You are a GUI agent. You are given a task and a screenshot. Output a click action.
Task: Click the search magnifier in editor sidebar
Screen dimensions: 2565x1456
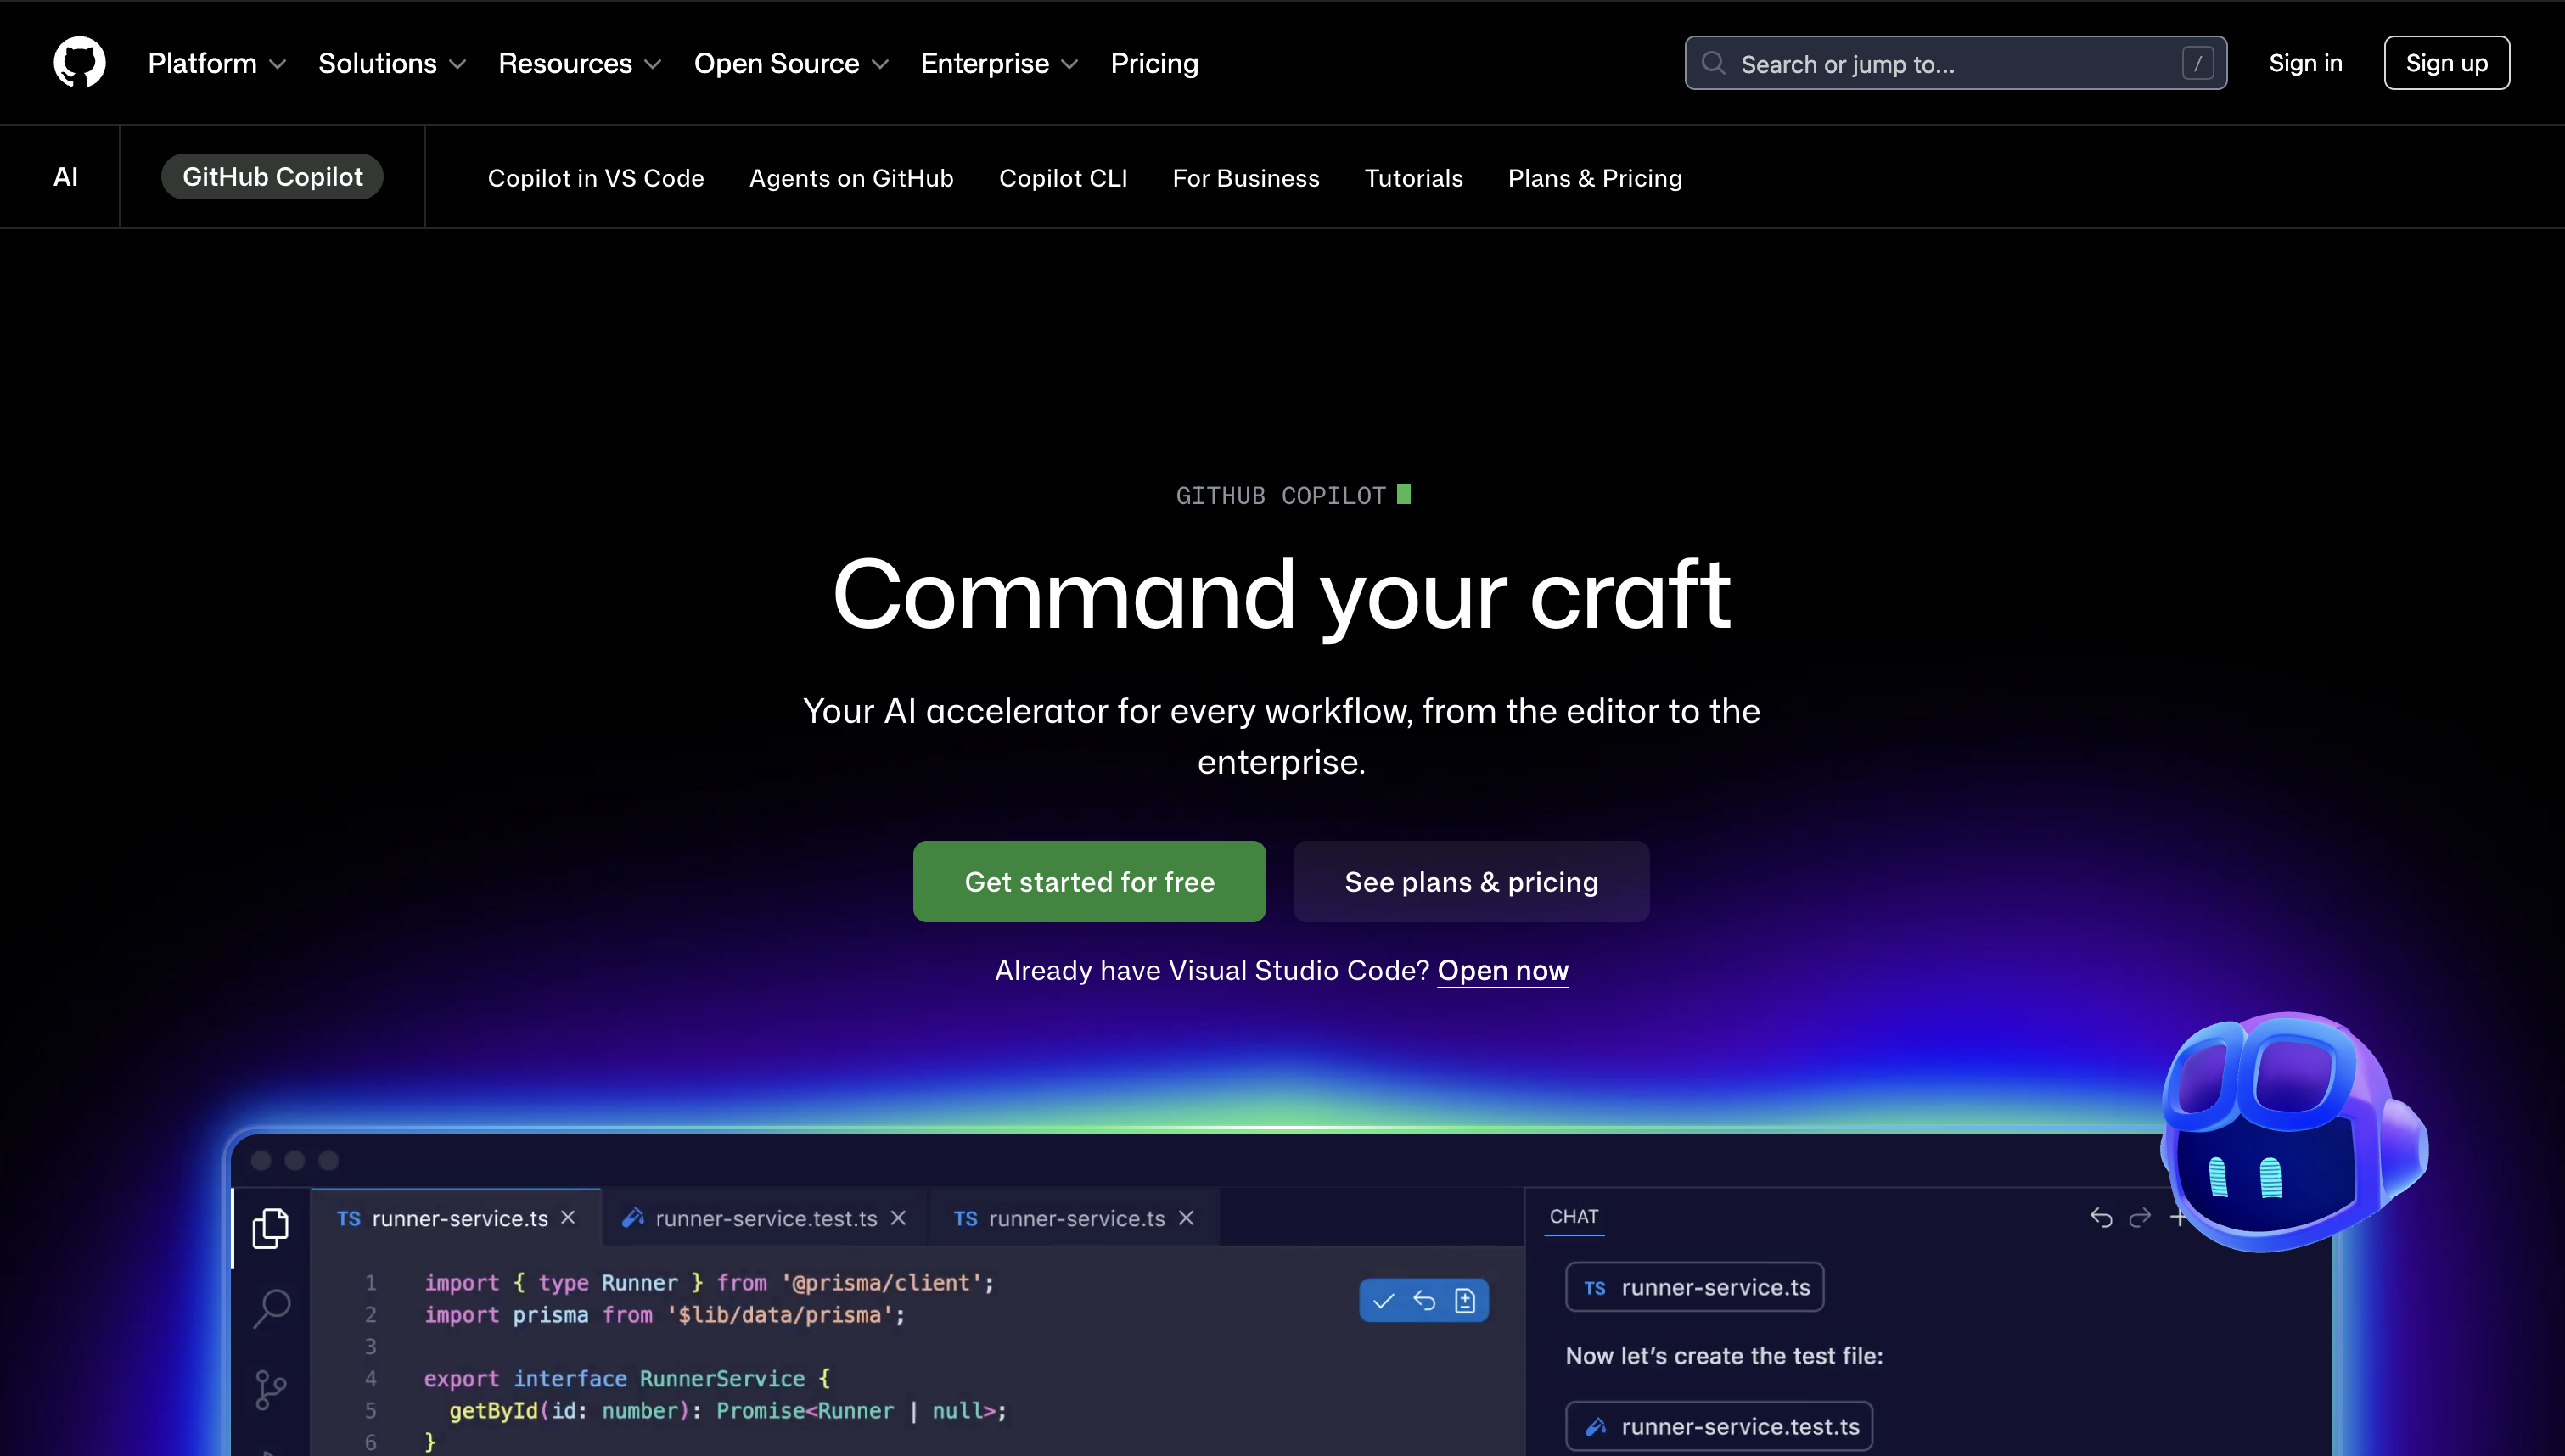tap(271, 1307)
